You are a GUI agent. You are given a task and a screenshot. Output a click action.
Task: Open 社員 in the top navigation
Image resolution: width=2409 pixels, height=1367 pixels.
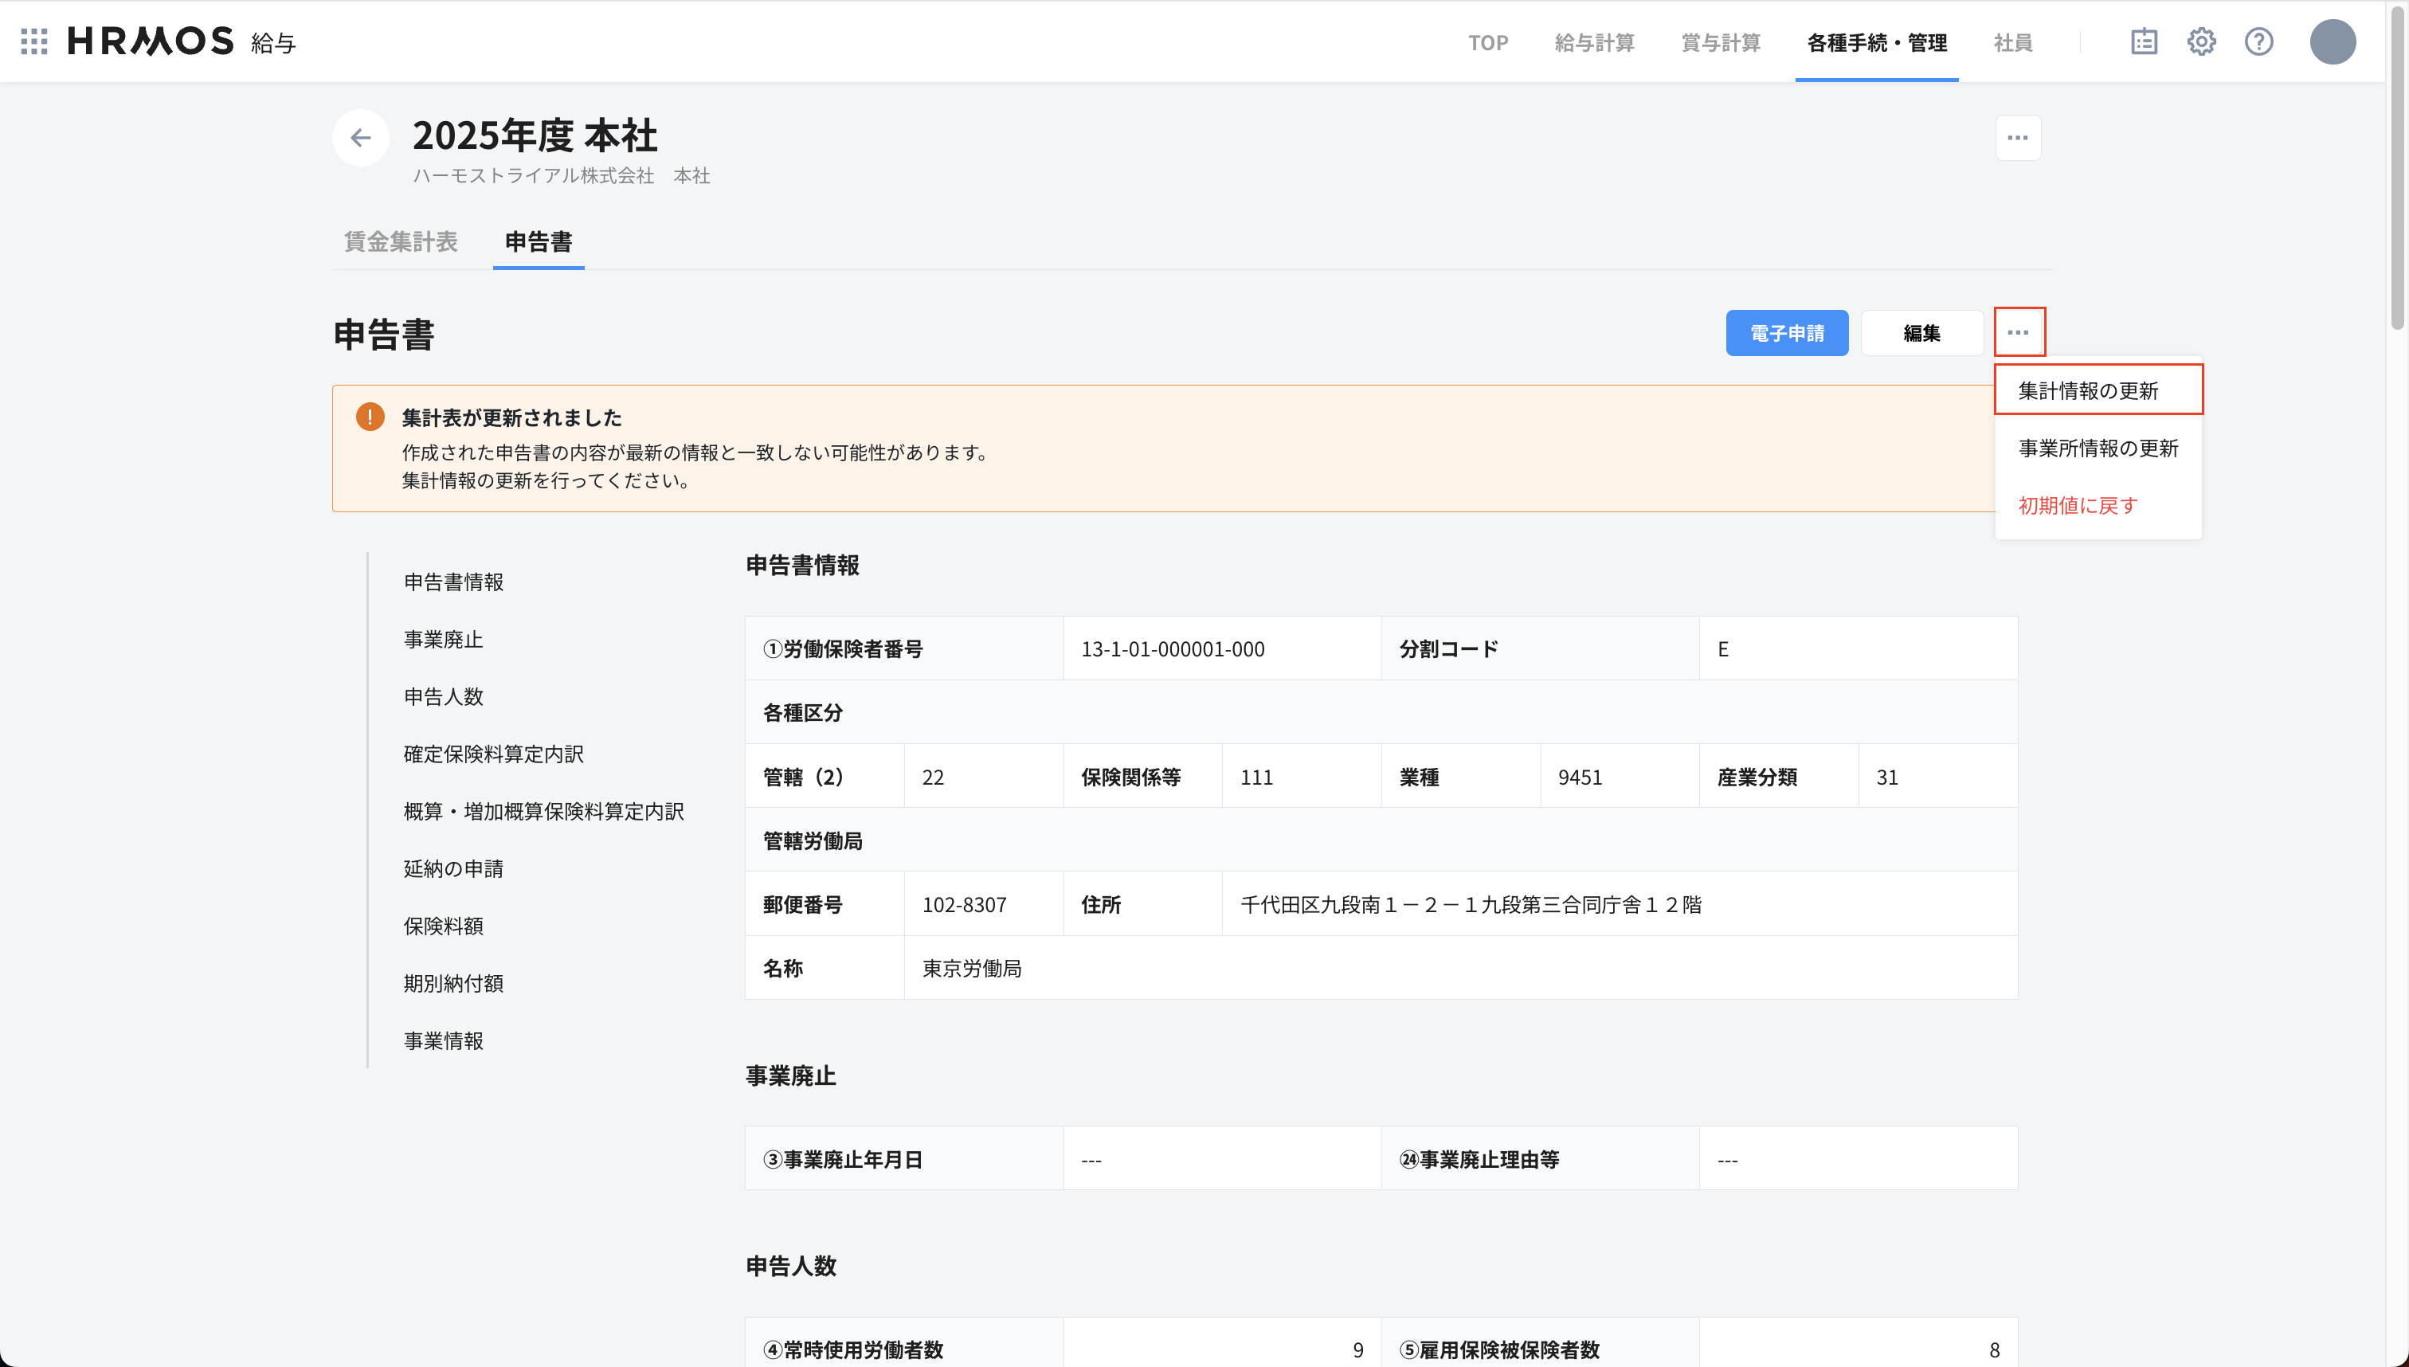click(x=2011, y=41)
